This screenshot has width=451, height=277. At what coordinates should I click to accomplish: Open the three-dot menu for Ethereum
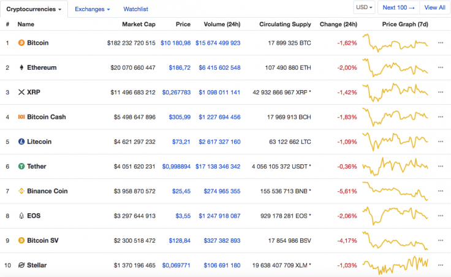click(x=441, y=67)
